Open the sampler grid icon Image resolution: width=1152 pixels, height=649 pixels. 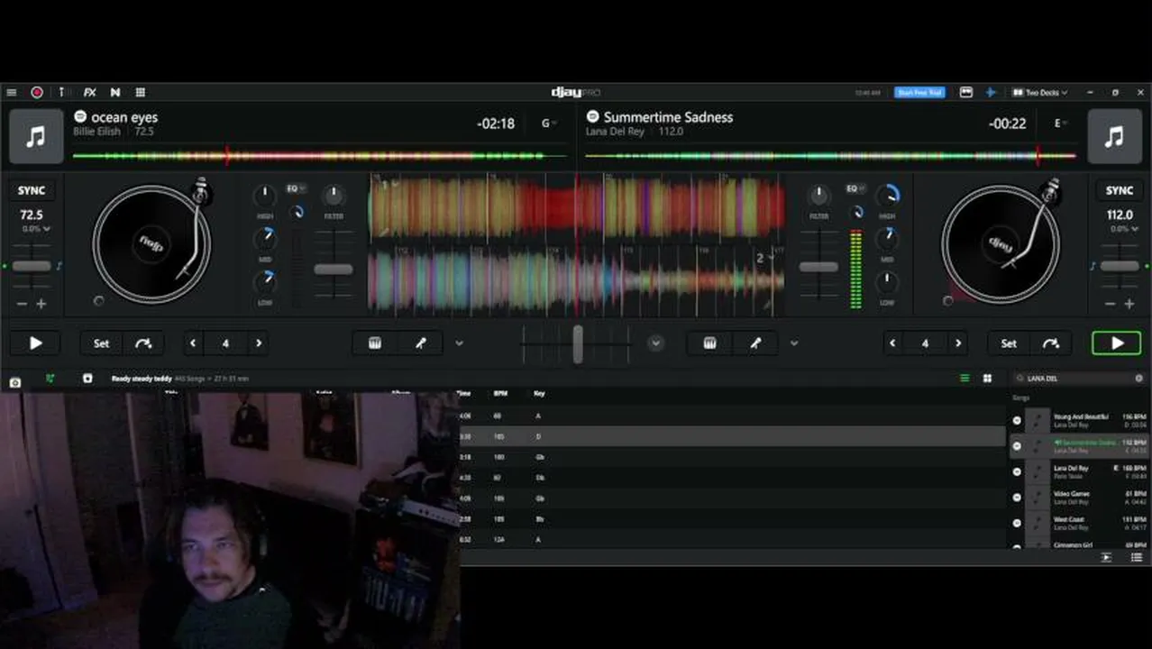click(x=141, y=92)
